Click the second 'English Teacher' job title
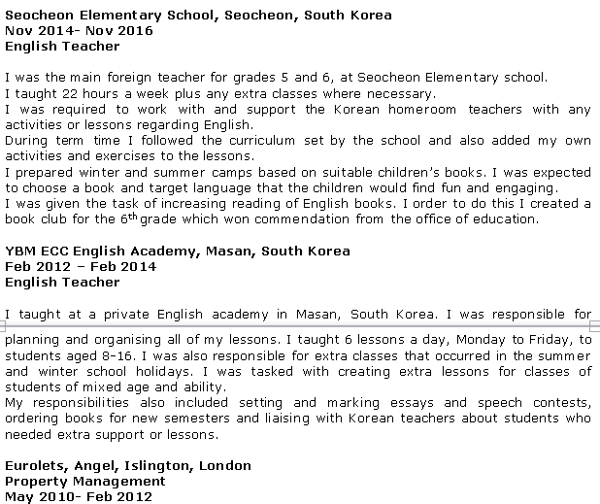Image resolution: width=600 pixels, height=504 pixels. [x=62, y=283]
